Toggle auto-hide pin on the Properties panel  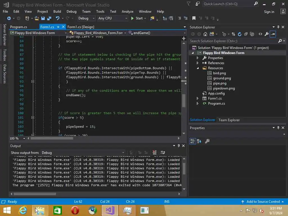click(x=278, y=128)
